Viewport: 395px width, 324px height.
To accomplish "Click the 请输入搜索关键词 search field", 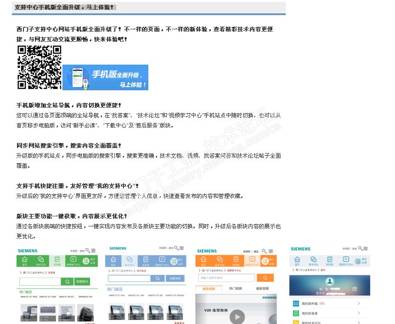I will click(226, 278).
